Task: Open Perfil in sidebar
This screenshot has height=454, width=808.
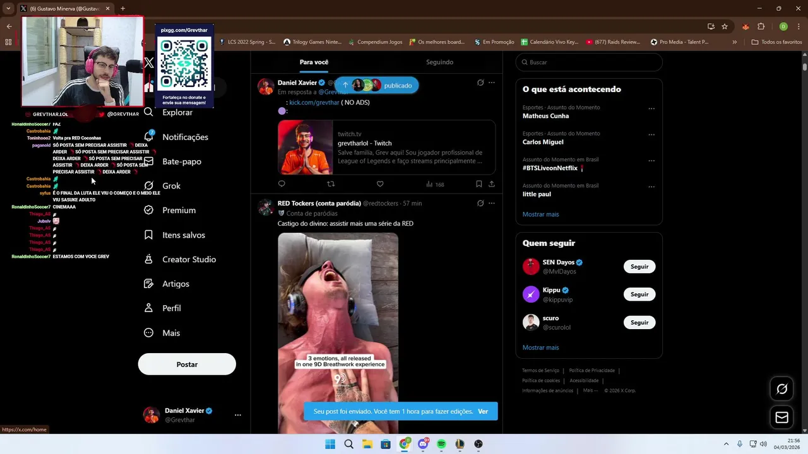Action: (162, 308)
